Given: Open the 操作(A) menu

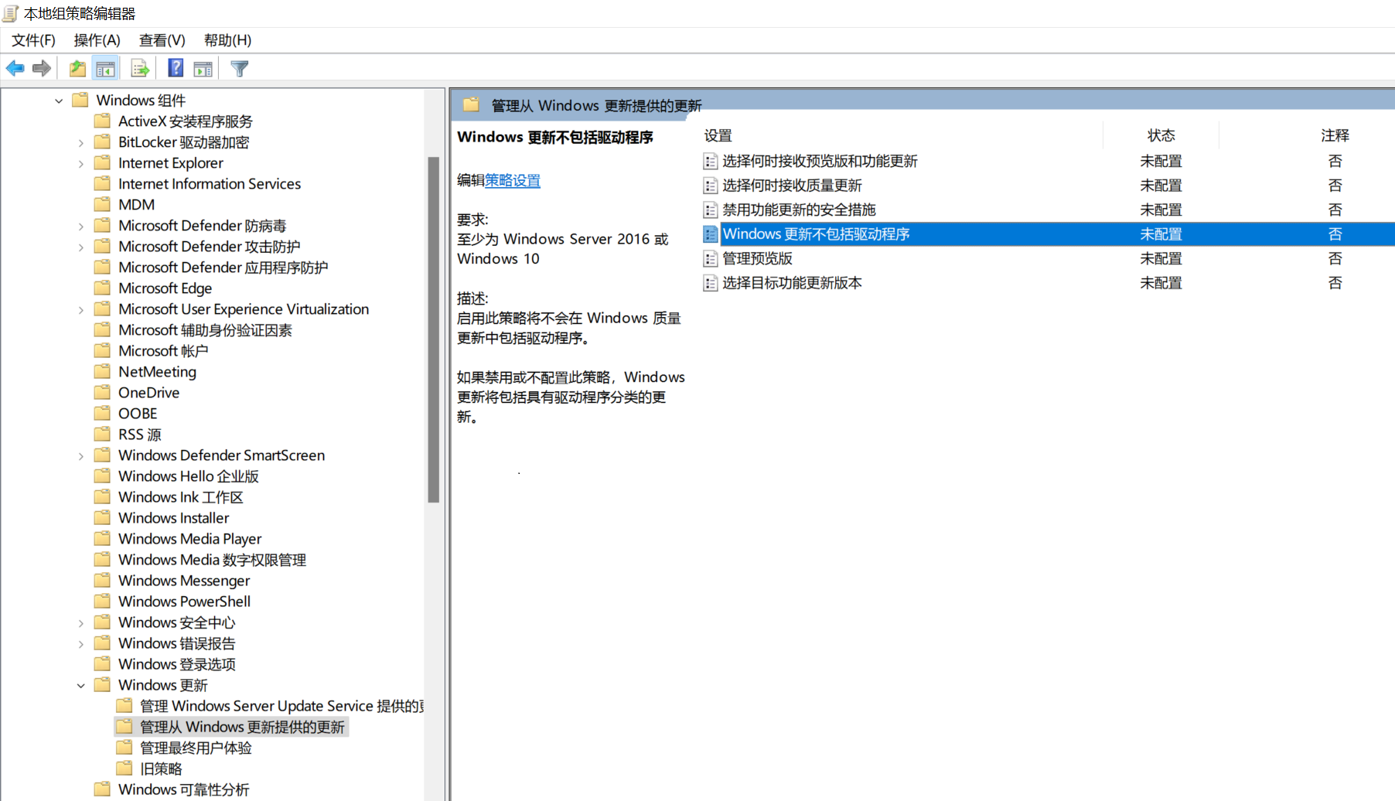Looking at the screenshot, I should point(97,40).
